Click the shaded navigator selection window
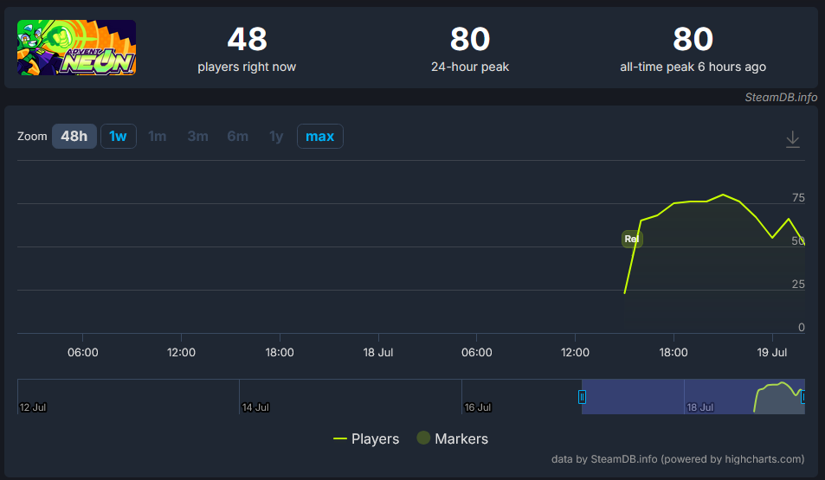The width and height of the screenshot is (825, 480). point(693,397)
